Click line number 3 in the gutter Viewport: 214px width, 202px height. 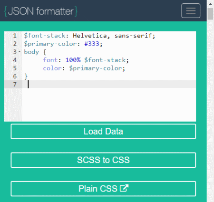click(15, 52)
